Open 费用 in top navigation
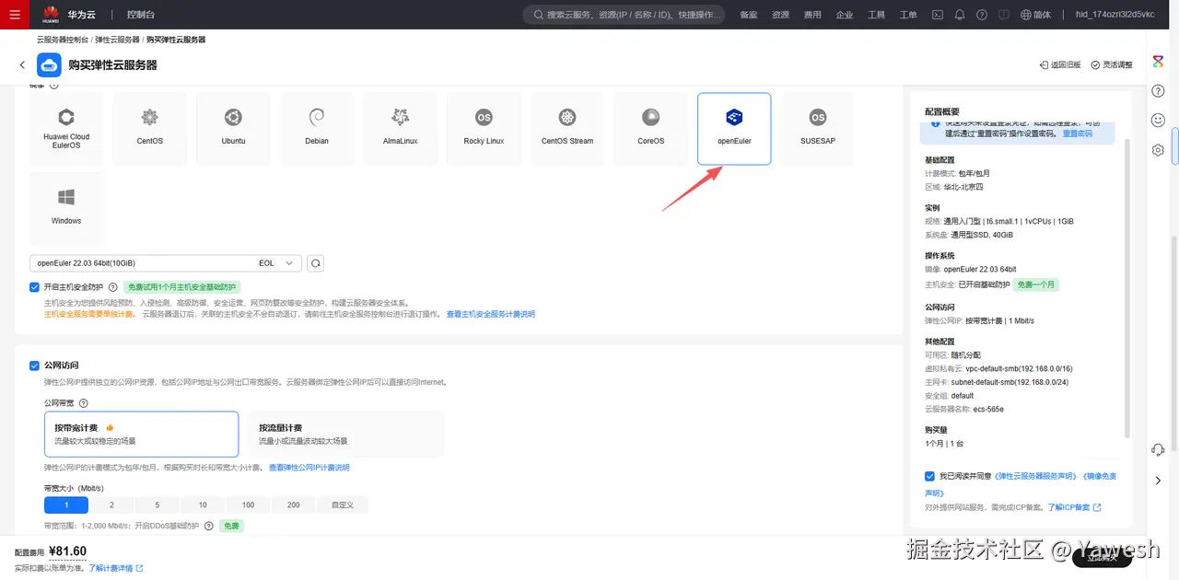This screenshot has width=1179, height=580. click(812, 15)
